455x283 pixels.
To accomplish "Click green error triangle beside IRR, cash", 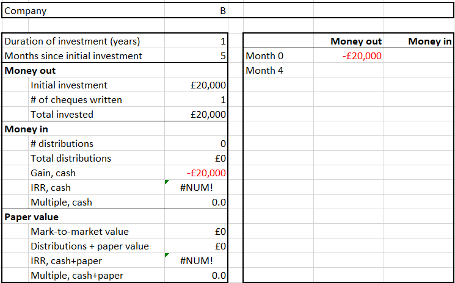I will click(x=167, y=182).
